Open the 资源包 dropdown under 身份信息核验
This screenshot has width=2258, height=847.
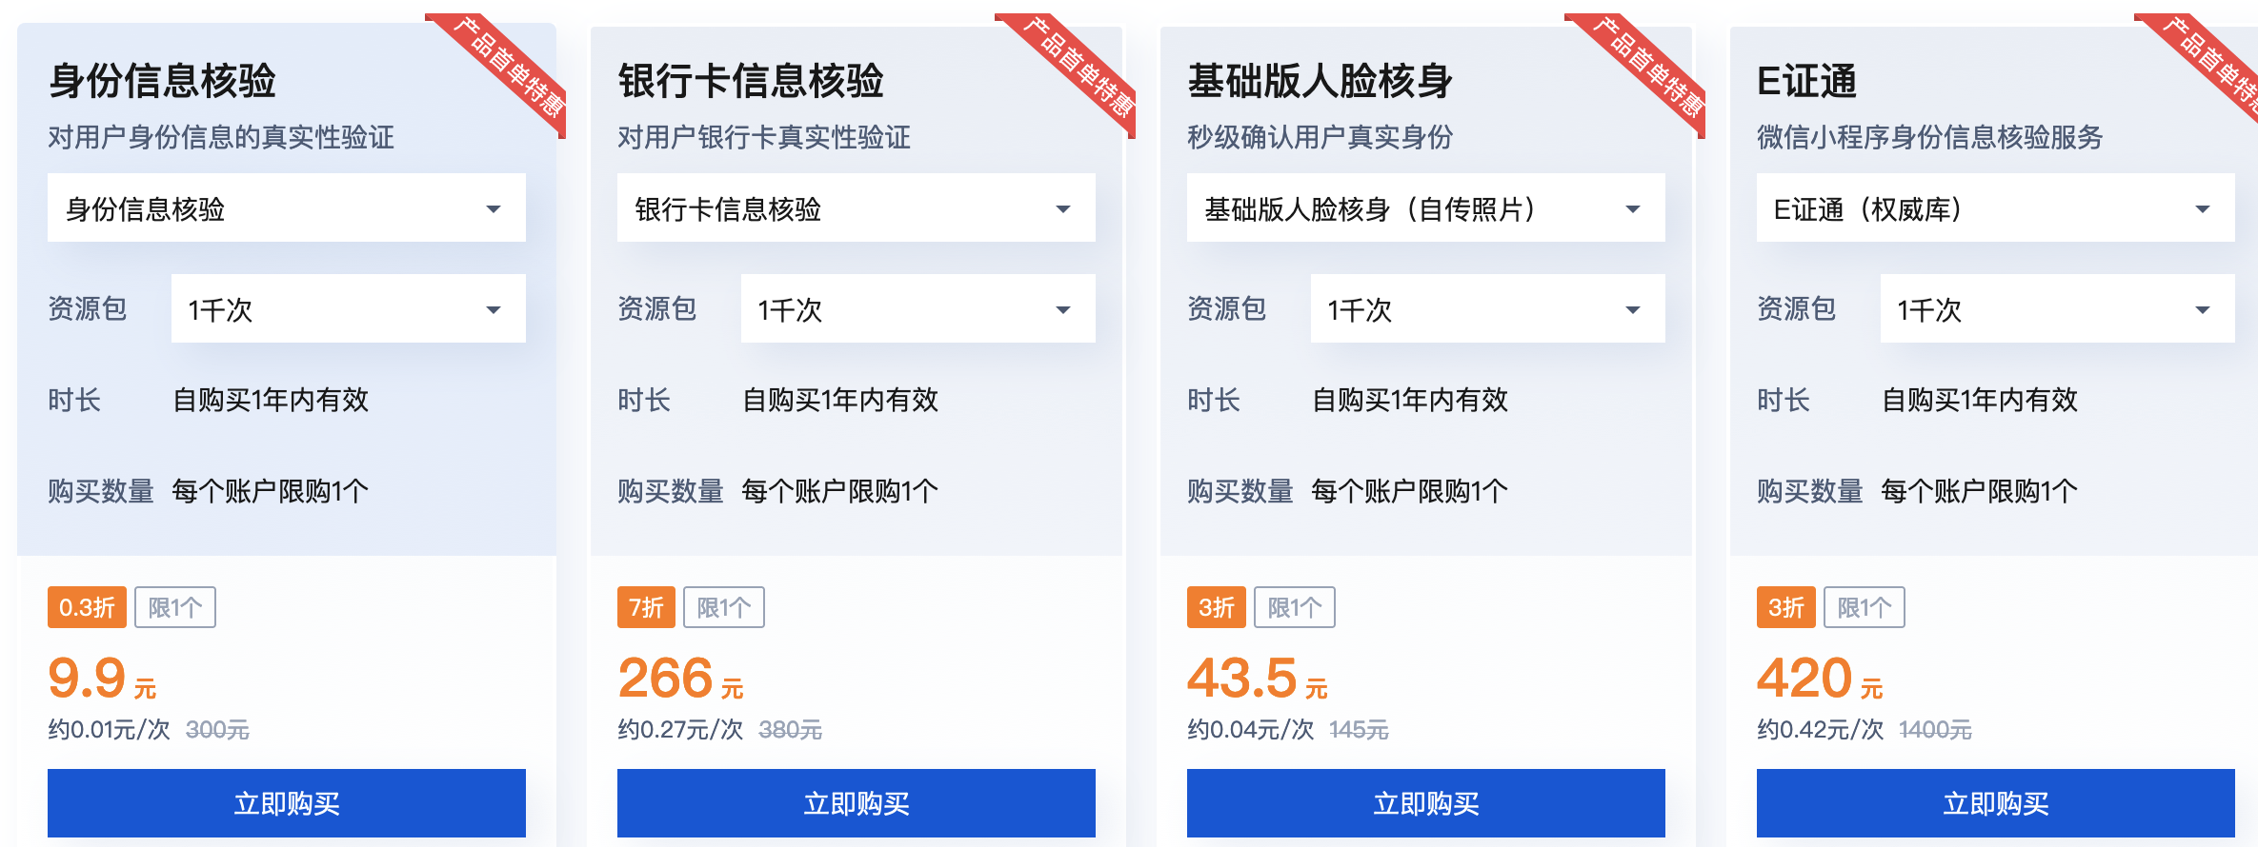347,308
